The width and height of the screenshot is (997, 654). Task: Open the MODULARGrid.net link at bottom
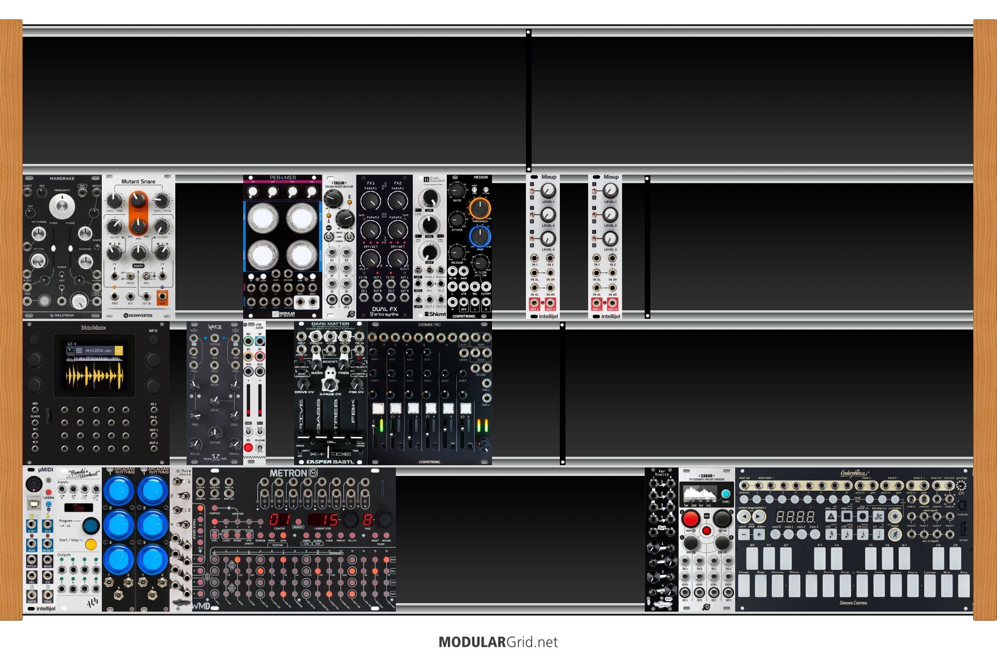(498, 642)
